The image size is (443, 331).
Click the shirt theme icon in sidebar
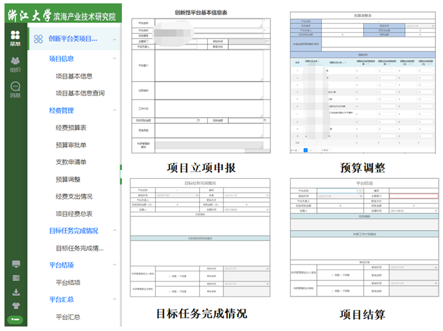point(16,306)
